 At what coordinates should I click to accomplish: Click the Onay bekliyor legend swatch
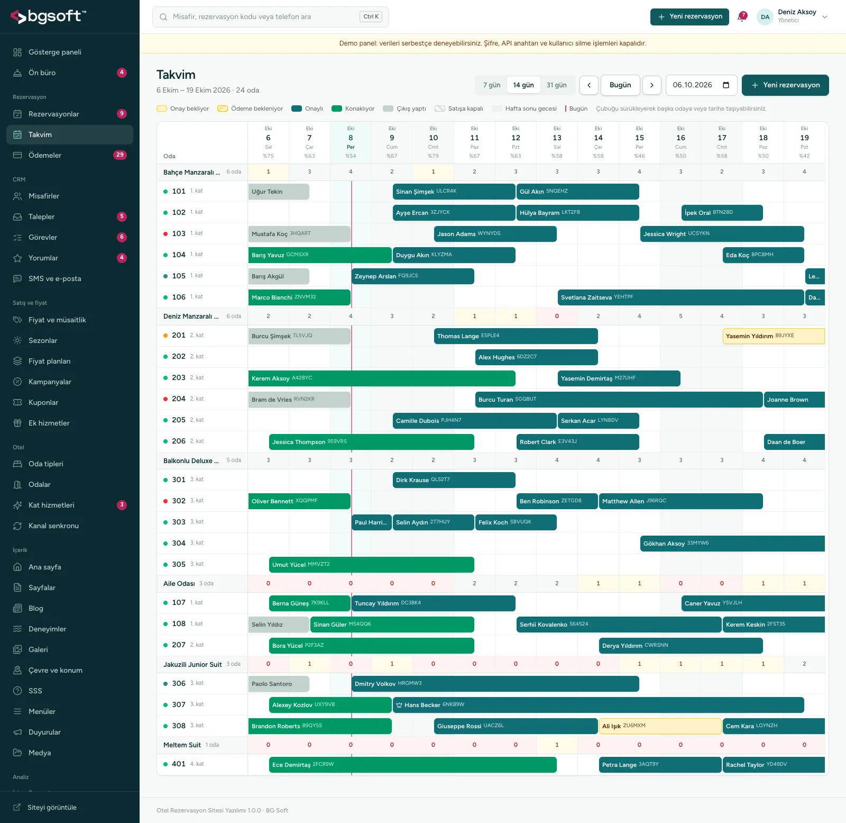pyautogui.click(x=162, y=108)
